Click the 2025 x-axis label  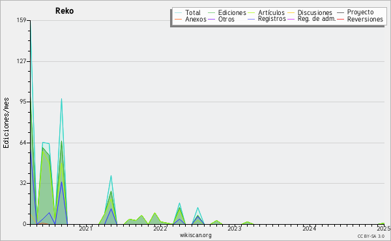[384, 228]
